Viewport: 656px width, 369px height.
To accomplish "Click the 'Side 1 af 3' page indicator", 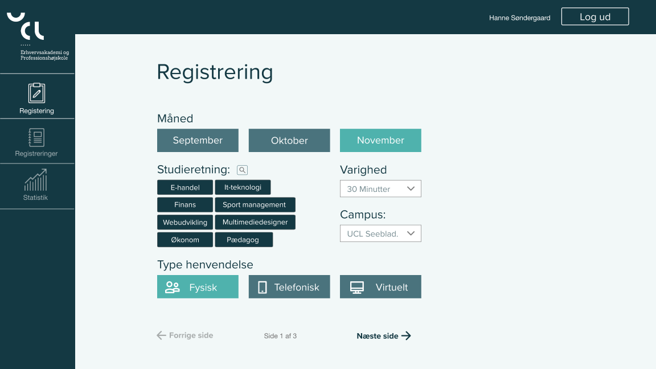I will (x=280, y=336).
